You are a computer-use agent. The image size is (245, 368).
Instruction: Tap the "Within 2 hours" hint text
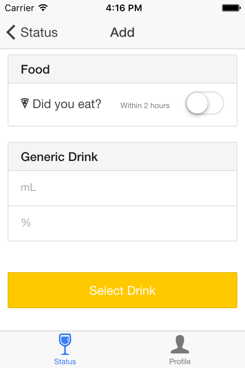pyautogui.click(x=145, y=105)
